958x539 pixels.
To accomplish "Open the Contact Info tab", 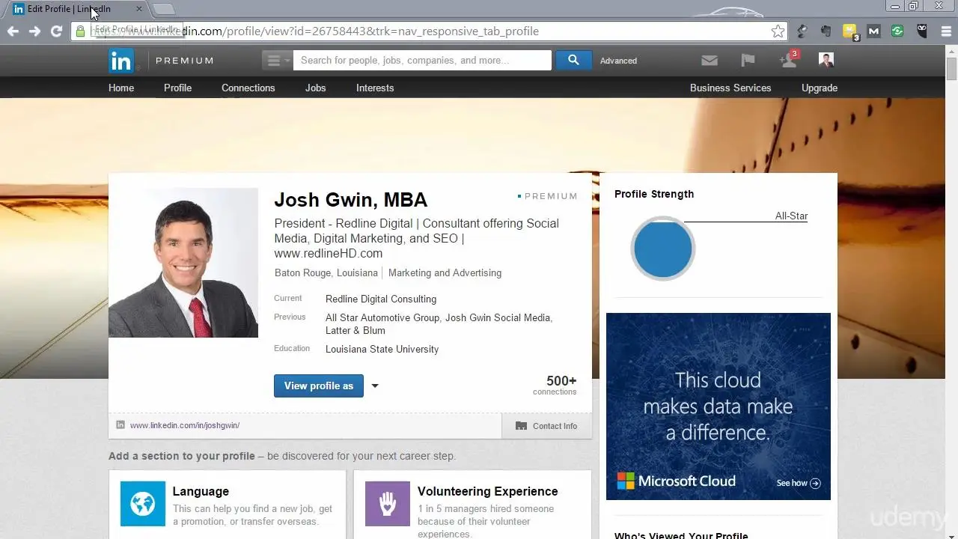I will click(546, 426).
